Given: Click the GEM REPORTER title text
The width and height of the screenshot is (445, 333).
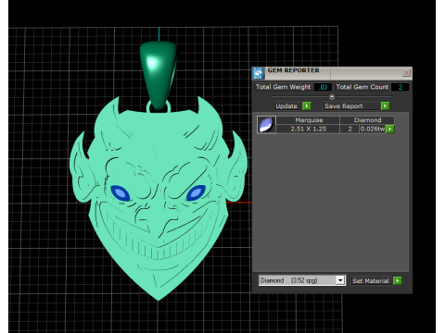Looking at the screenshot, I should 293,70.
